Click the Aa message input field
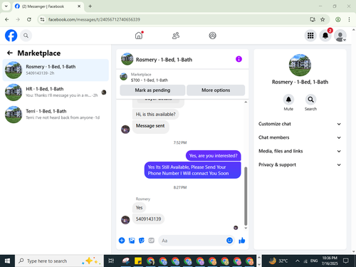The image size is (356, 267). click(192, 241)
